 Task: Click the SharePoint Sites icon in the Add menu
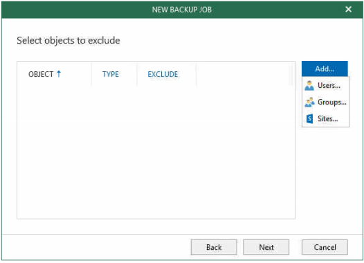(309, 119)
